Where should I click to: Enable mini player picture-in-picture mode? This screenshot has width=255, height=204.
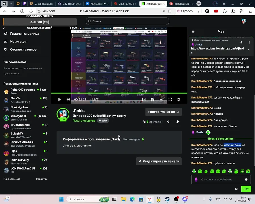tap(144, 99)
